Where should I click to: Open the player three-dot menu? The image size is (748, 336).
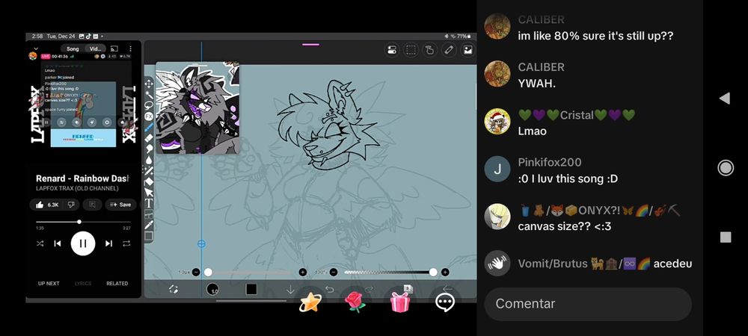point(130,49)
